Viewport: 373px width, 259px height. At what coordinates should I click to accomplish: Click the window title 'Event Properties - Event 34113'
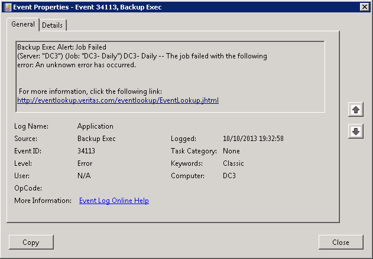pos(87,7)
